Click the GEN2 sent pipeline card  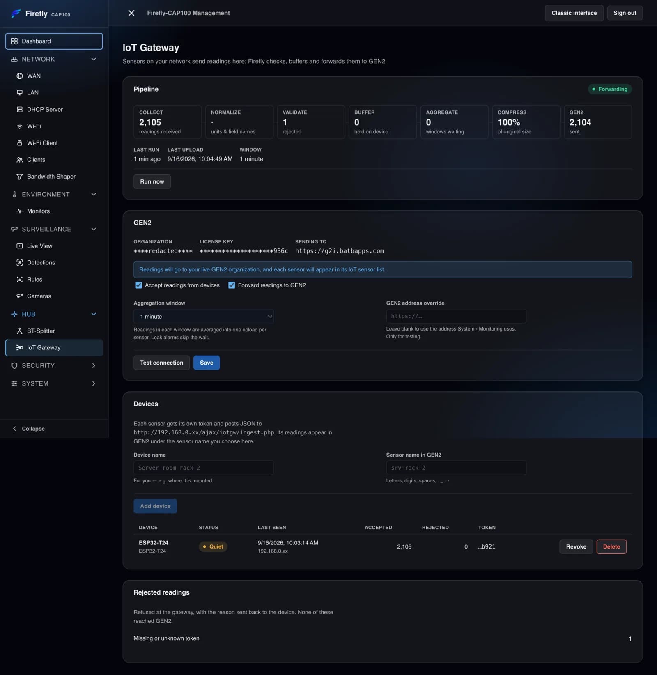(x=597, y=122)
